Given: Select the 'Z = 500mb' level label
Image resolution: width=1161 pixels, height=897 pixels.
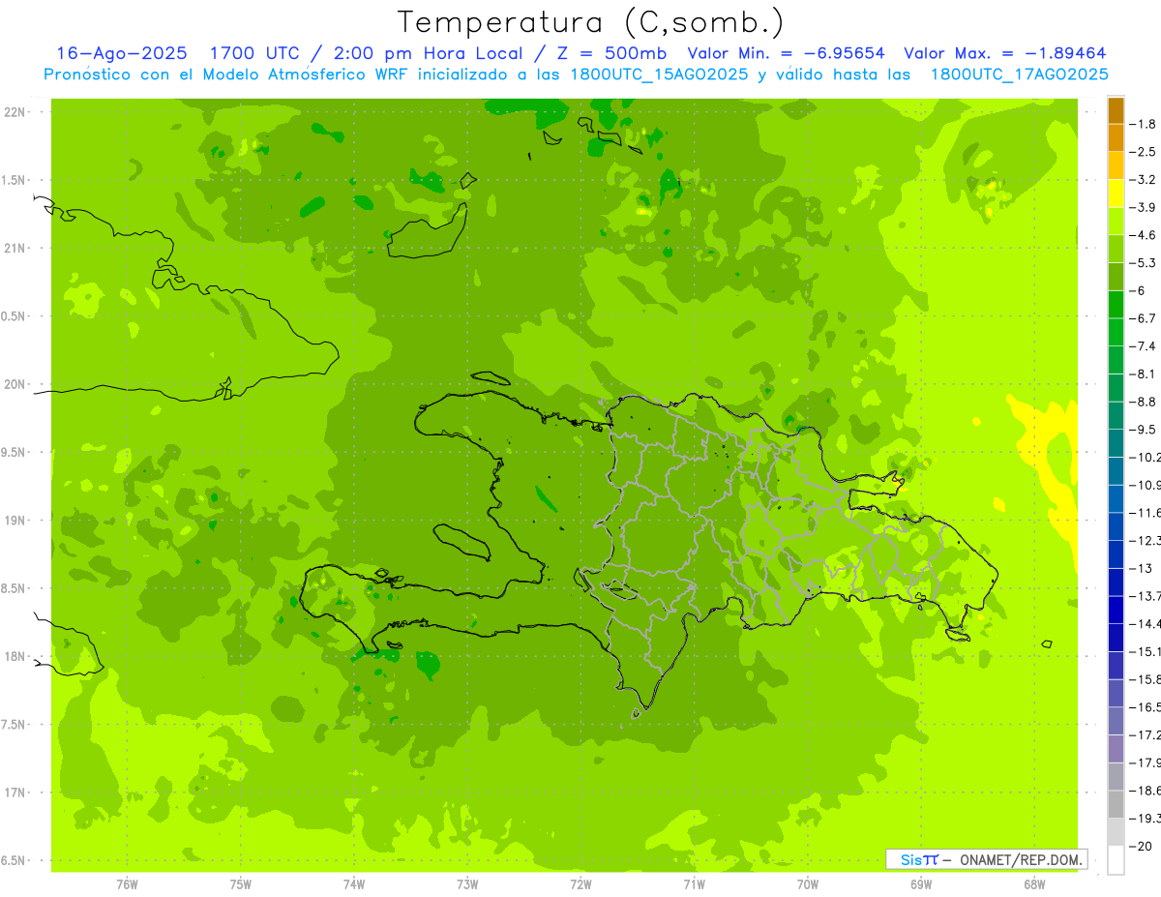Looking at the screenshot, I should (613, 54).
